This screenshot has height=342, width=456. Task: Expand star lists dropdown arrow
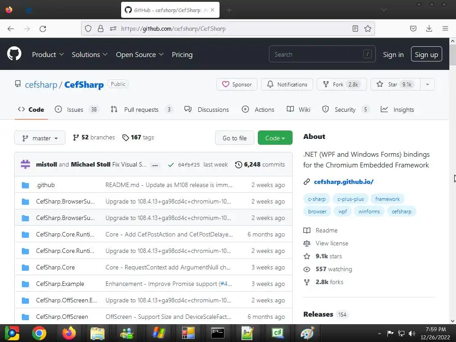coord(427,84)
